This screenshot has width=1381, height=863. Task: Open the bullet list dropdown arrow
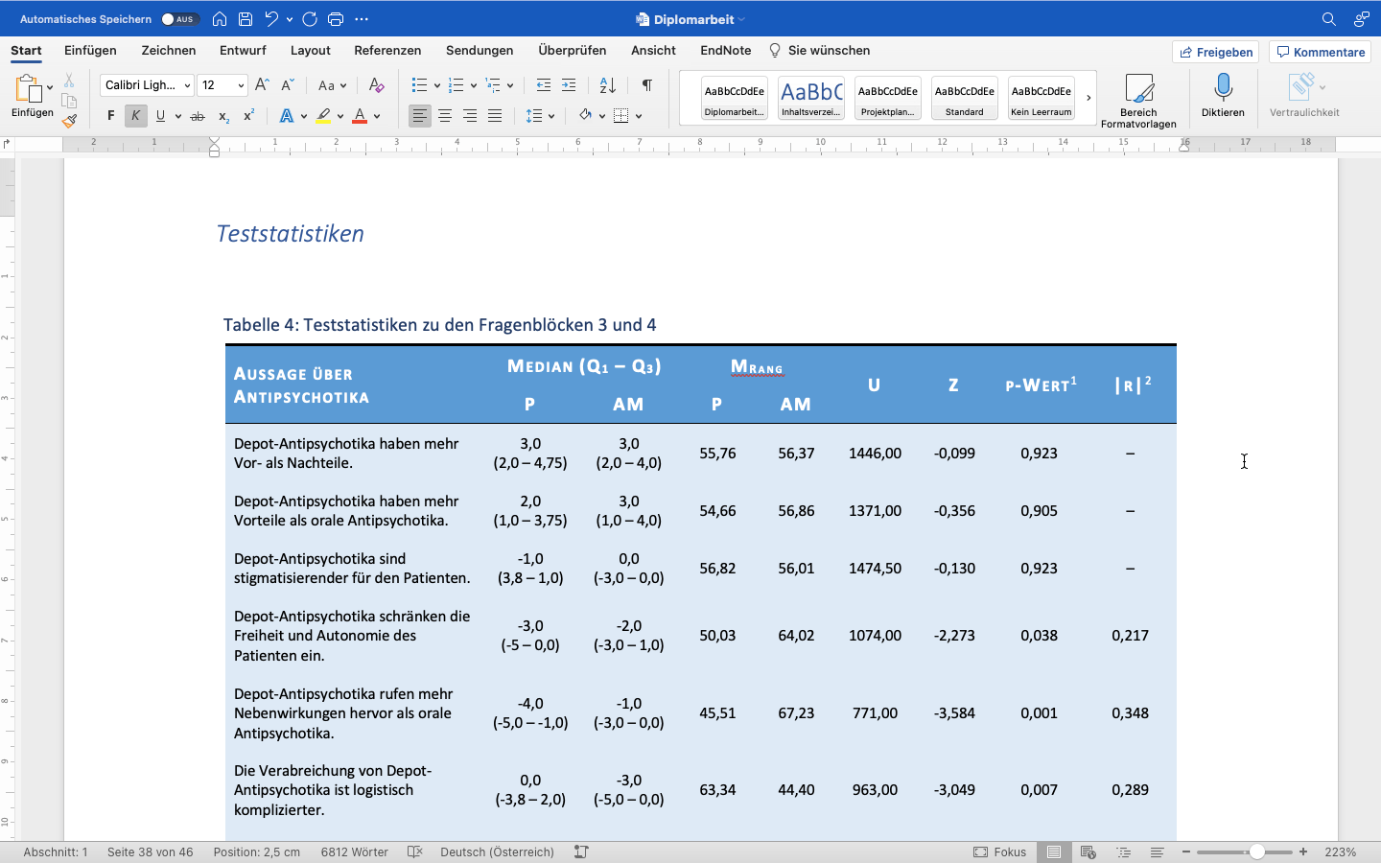pyautogui.click(x=437, y=85)
